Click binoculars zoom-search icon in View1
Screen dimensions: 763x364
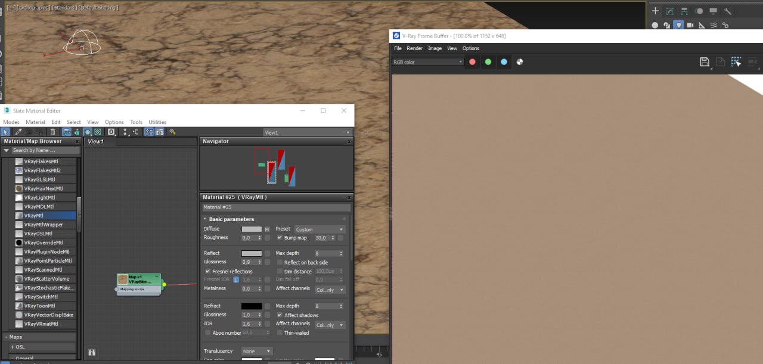[x=92, y=353]
